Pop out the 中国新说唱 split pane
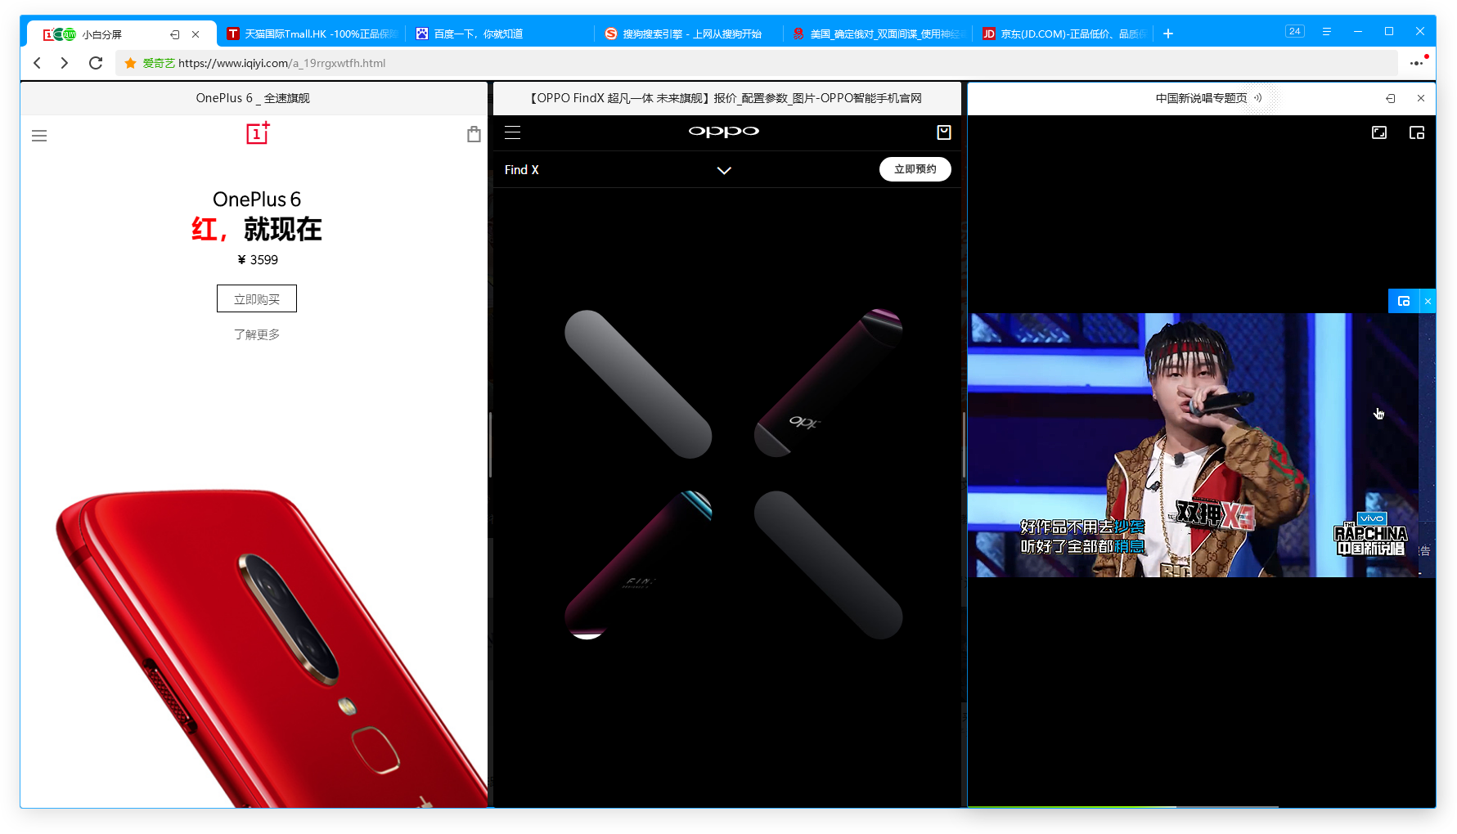The width and height of the screenshot is (1457, 834). click(1390, 98)
